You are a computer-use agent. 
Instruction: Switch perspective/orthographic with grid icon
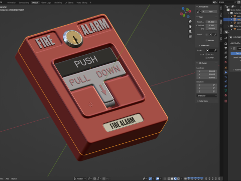click(x=190, y=36)
